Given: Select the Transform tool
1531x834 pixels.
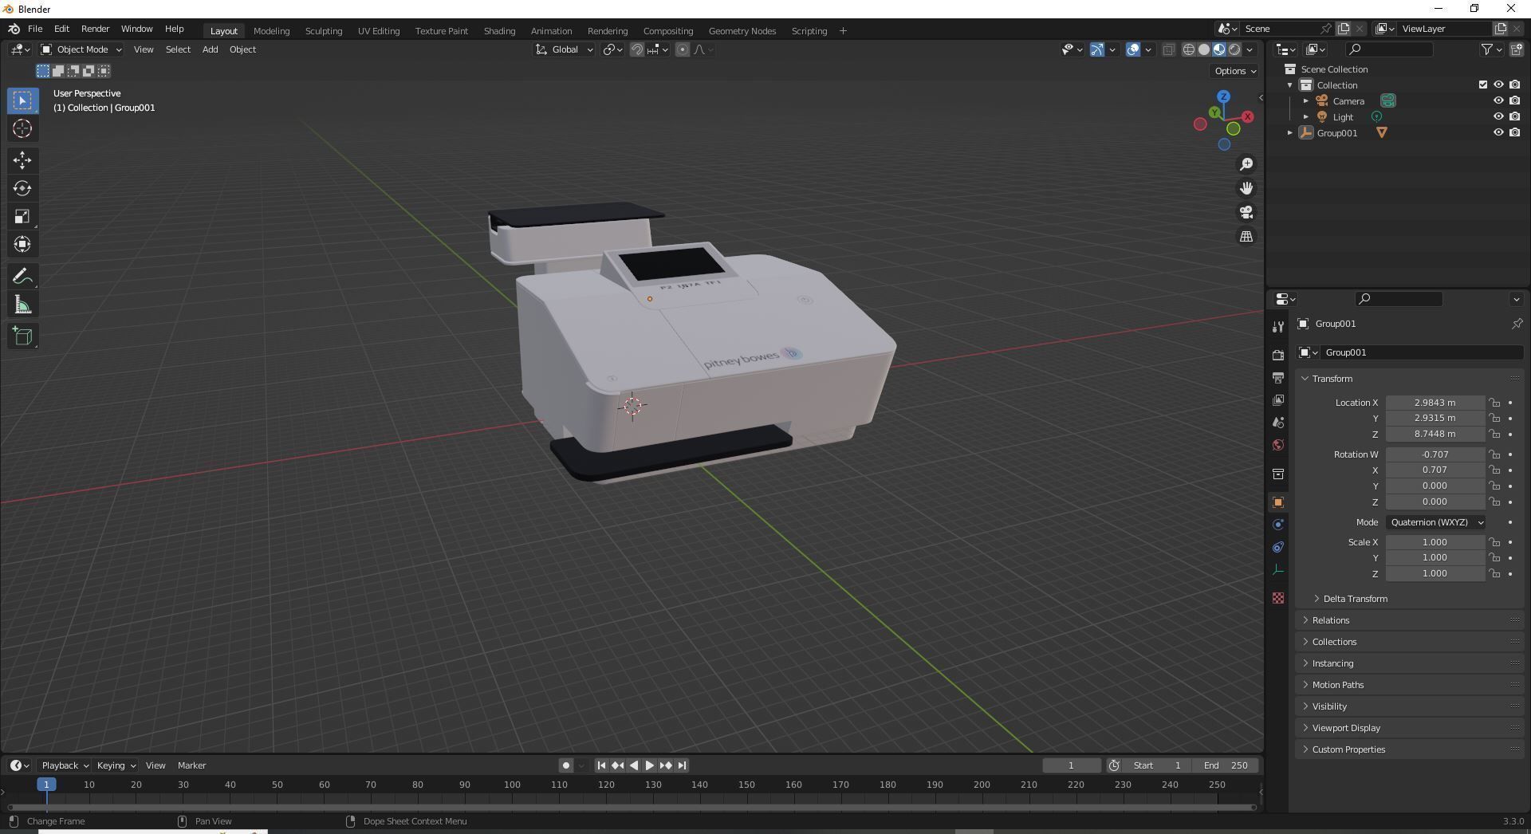Looking at the screenshot, I should tap(22, 244).
